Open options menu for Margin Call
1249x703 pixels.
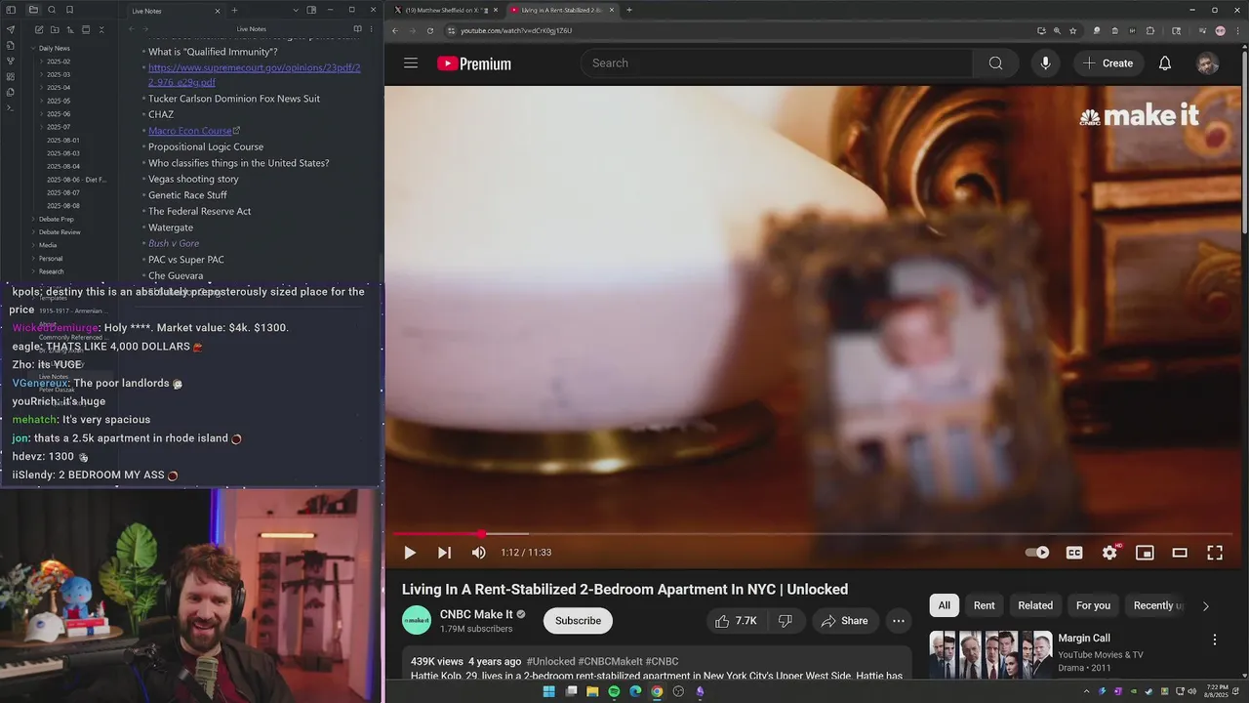point(1215,641)
